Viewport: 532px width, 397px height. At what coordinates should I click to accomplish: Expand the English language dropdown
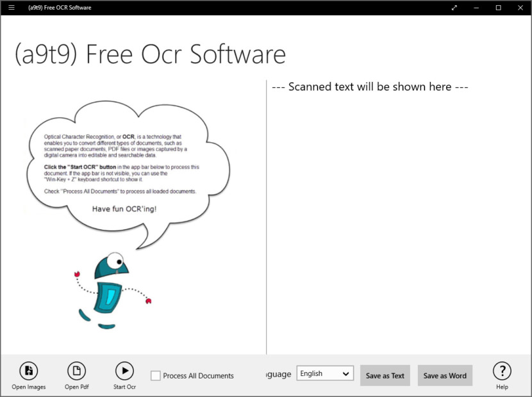[x=325, y=373]
